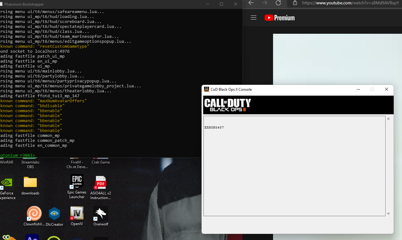This screenshot has height=240, width=402.
Task: Click the fastfile common_patch_mp line
Action: coord(37,140)
